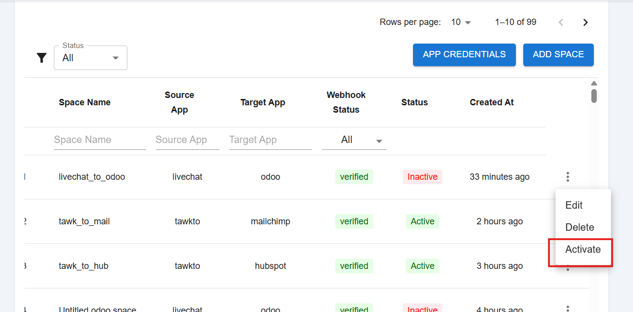The image size is (633, 312).
Task: Click the mailchimp target app cell
Action: pos(270,221)
